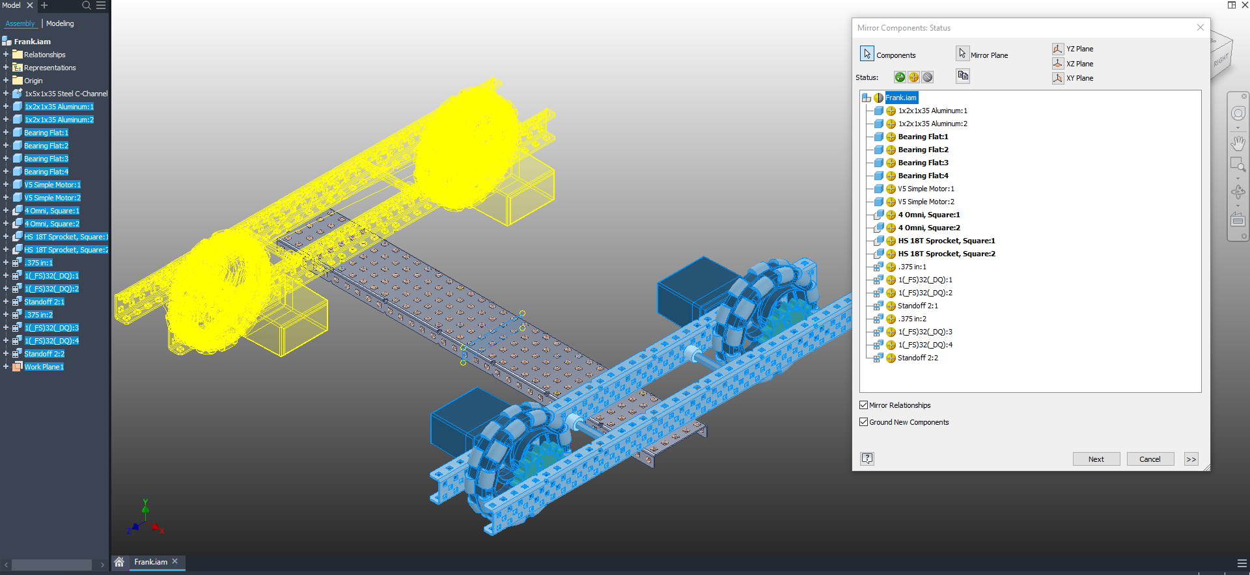The width and height of the screenshot is (1250, 575).
Task: Open the dialog help question-mark icon
Action: (x=867, y=459)
